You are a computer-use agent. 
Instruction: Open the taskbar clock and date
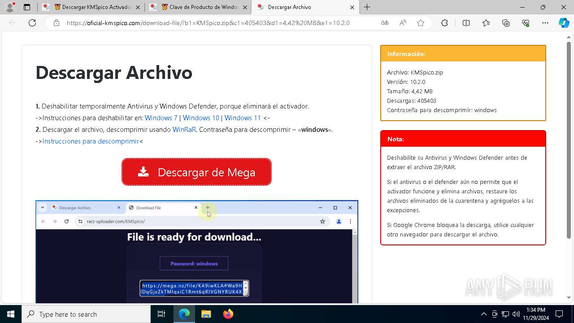[x=536, y=314]
